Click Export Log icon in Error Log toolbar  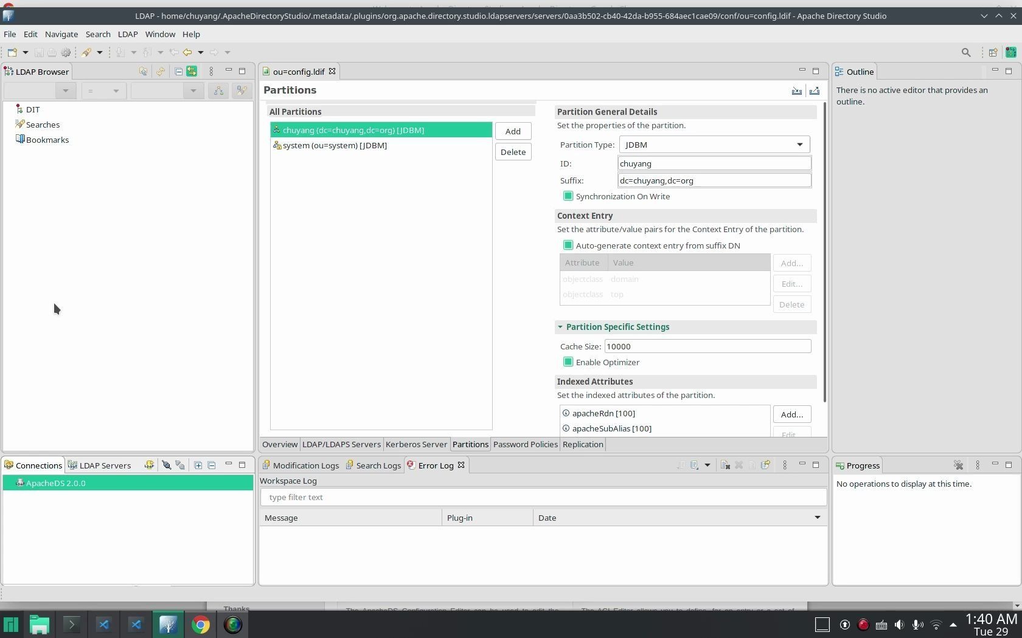(681, 465)
